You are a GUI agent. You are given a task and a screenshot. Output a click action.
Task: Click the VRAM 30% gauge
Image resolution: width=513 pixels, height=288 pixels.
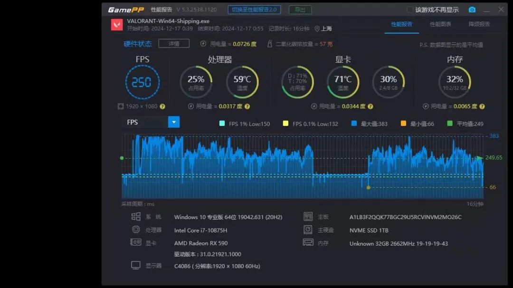[x=389, y=82]
